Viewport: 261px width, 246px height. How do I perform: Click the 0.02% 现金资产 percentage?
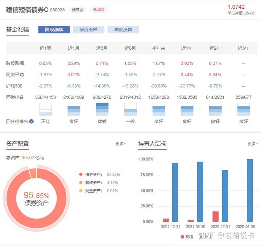(x=112, y=191)
